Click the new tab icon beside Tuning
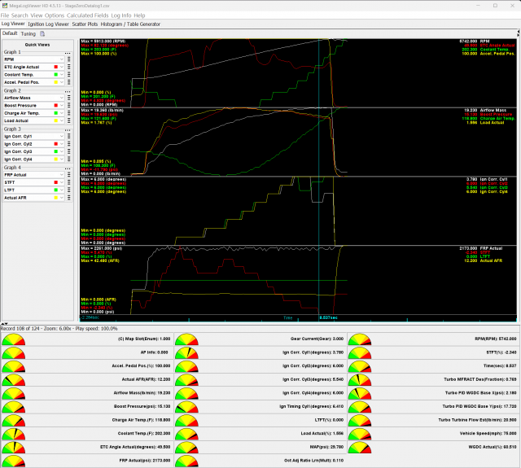The image size is (521, 468). [x=42, y=34]
